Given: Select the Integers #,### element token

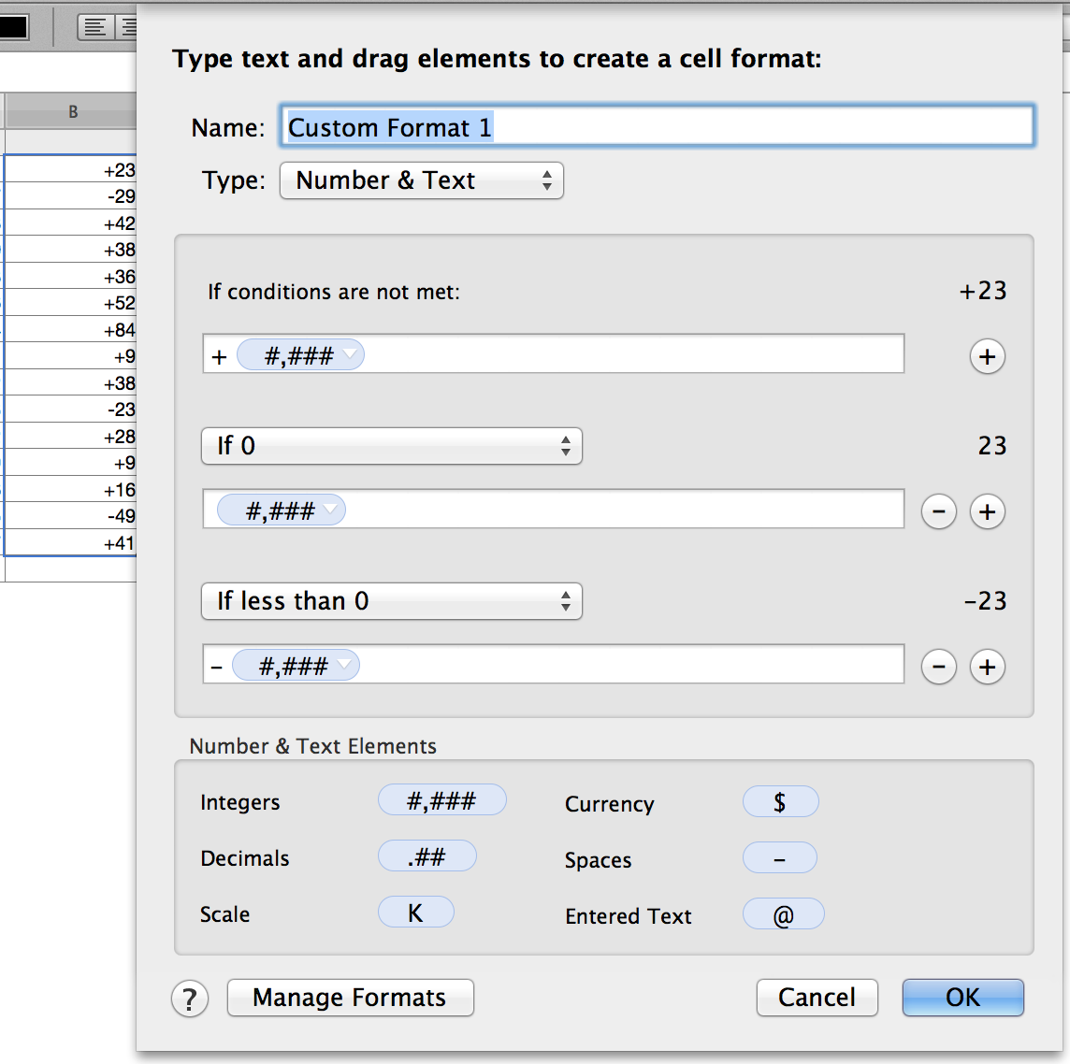Looking at the screenshot, I should [441, 801].
